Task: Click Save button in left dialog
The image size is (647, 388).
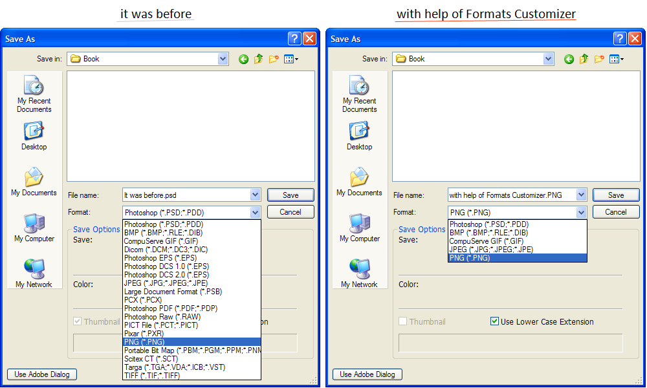Action: click(x=291, y=195)
